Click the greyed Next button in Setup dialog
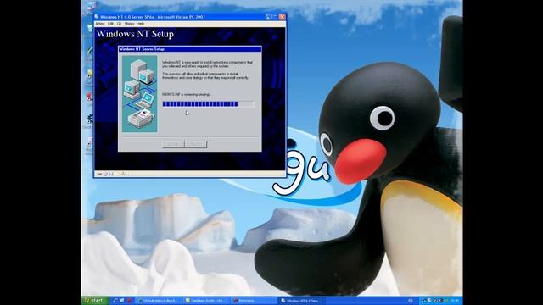This screenshot has height=305, width=543. [196, 144]
